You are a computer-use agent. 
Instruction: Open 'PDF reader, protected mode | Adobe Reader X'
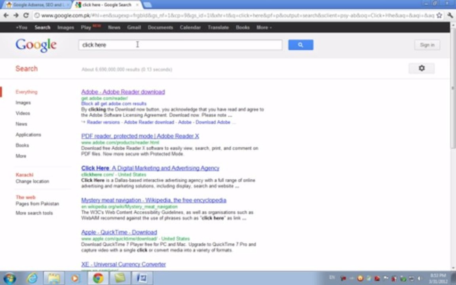tap(140, 136)
